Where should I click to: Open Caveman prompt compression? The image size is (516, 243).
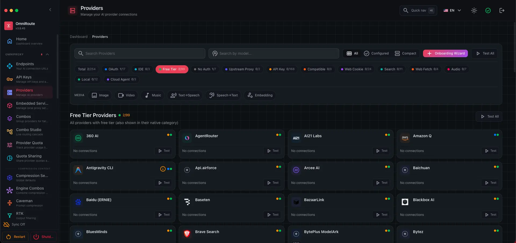28,203
